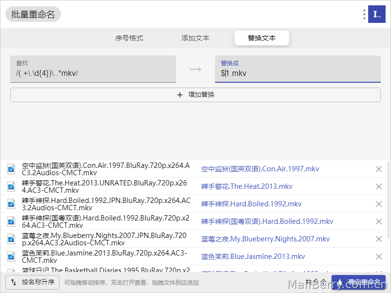
Task: Select the 替换文本 tab
Action: pos(262,38)
